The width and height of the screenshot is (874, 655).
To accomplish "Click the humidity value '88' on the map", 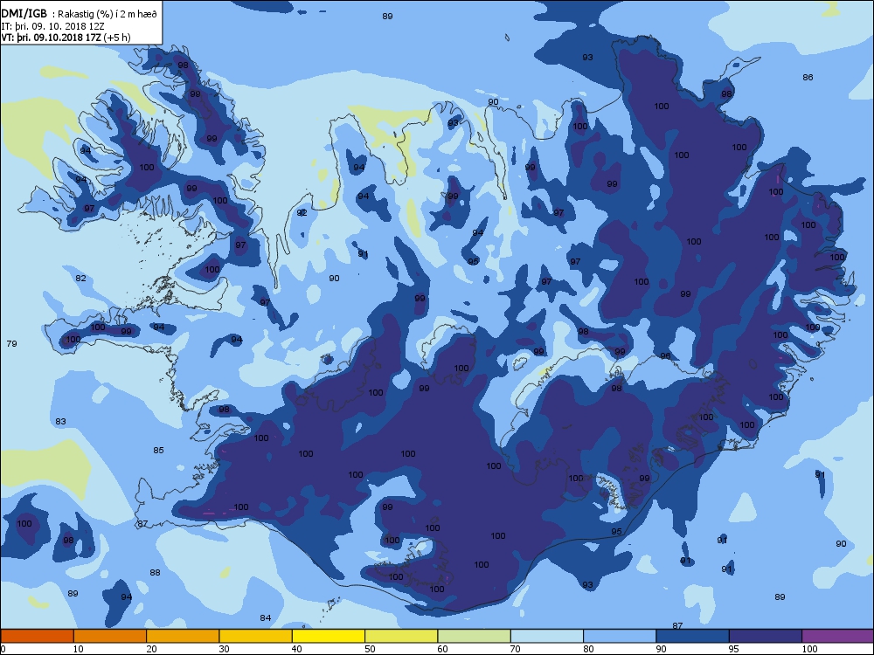I will pyautogui.click(x=155, y=572).
